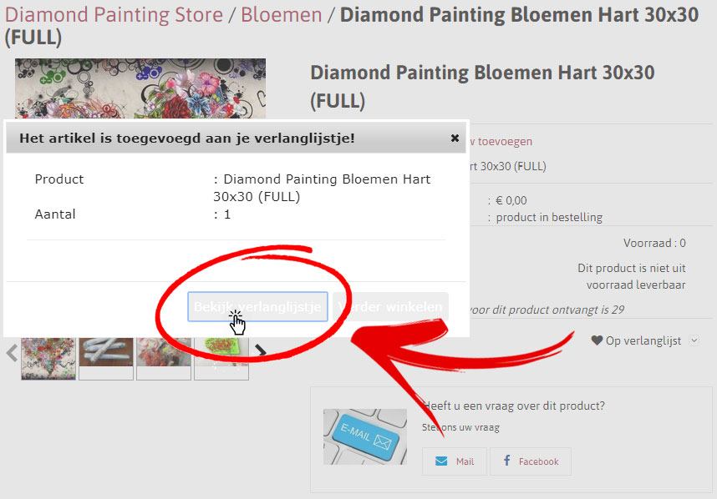The height and width of the screenshot is (499, 717).
Task: Select the second thumbnail showing pens
Action: [x=106, y=359]
